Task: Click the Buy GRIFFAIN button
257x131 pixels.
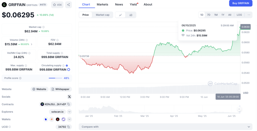Action: click(x=241, y=3)
